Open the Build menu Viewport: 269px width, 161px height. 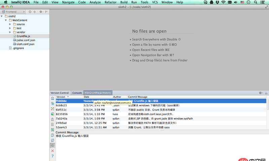124,2
